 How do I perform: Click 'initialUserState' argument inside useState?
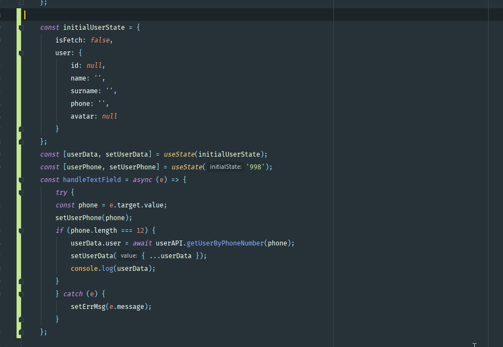coord(229,154)
